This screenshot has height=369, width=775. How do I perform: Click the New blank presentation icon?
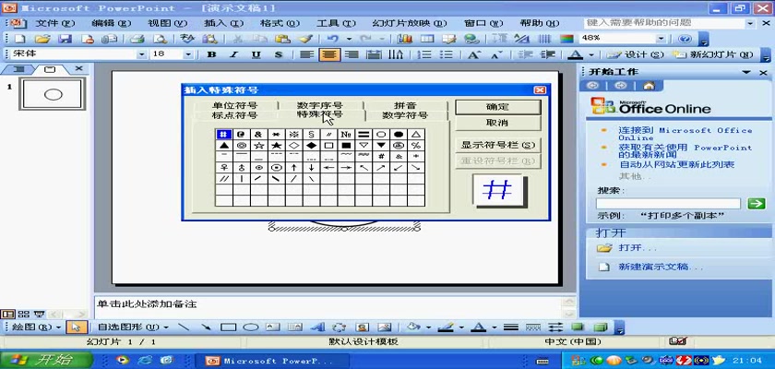tap(19, 39)
